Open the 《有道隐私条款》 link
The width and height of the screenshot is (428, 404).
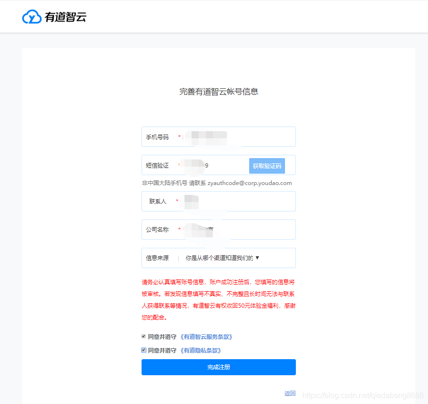[x=201, y=351]
